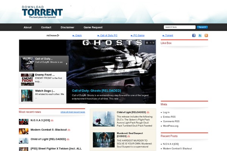Image resolution: width=227 pixels, height=151 pixels.
Task: Open Modern Combat 5: Blackout news post
Action: [x=49, y=129]
